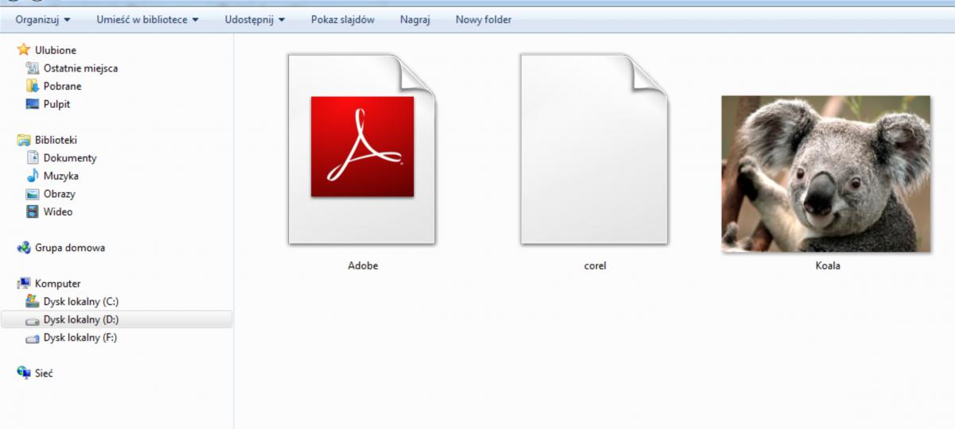Open the Organizuj dropdown menu
This screenshot has height=429, width=955.
42,20
